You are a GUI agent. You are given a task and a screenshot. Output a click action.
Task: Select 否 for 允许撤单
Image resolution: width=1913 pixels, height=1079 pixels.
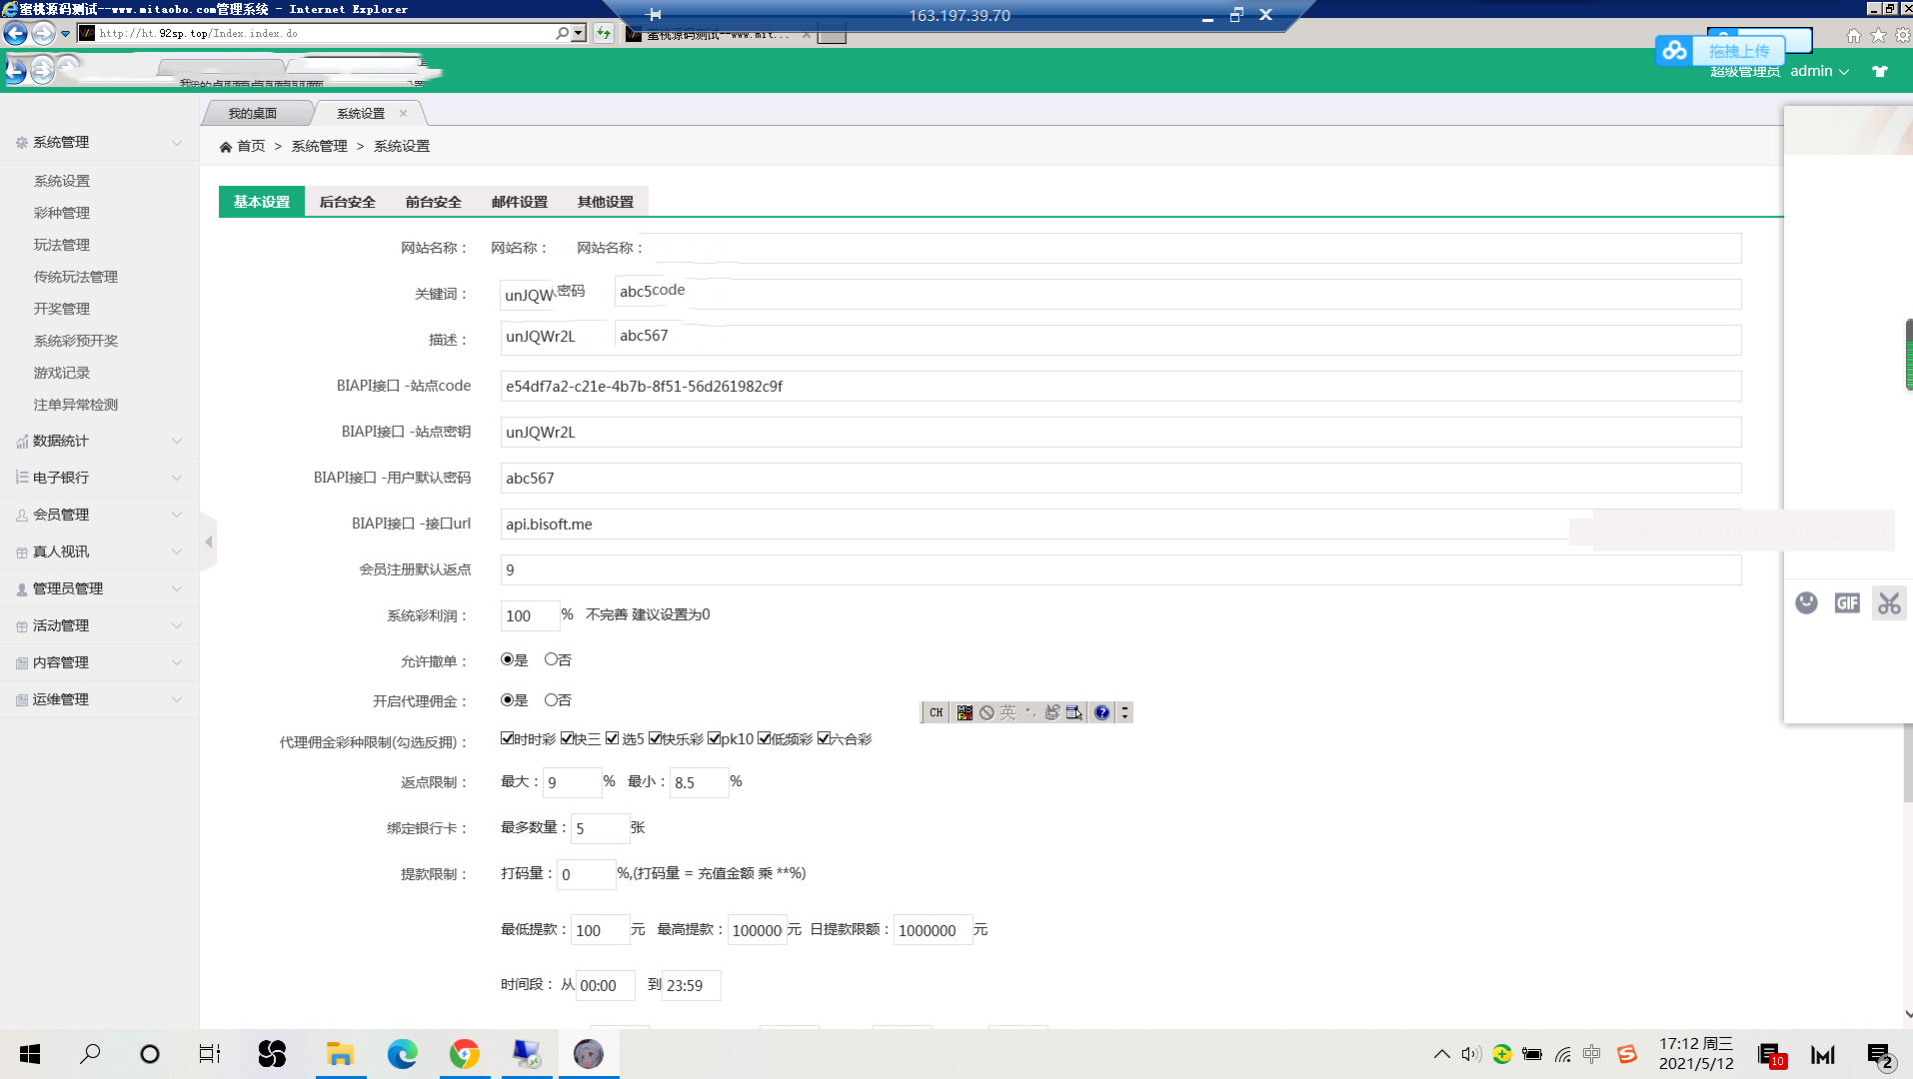551,659
